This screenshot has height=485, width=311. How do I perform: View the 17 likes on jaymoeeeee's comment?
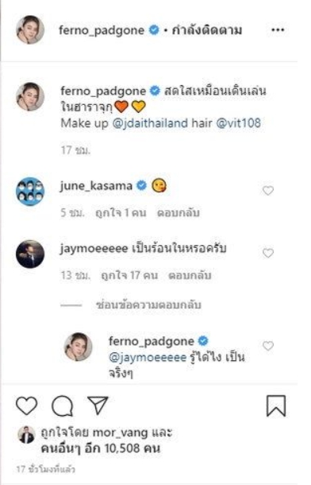pyautogui.click(x=129, y=275)
